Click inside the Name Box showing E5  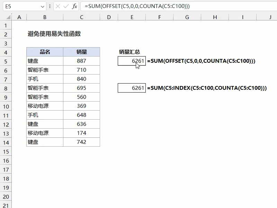[x=21, y=6]
